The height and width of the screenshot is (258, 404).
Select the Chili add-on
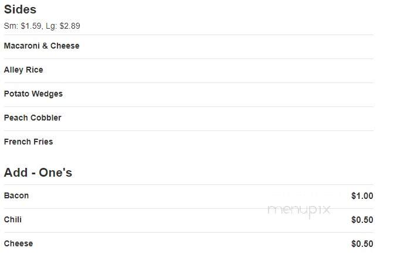click(x=13, y=220)
